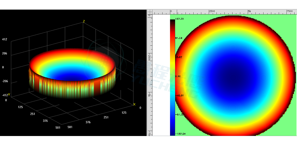The image size is (297, 145).
Task: Click the 206 value on Z axis
Action: 5,53
